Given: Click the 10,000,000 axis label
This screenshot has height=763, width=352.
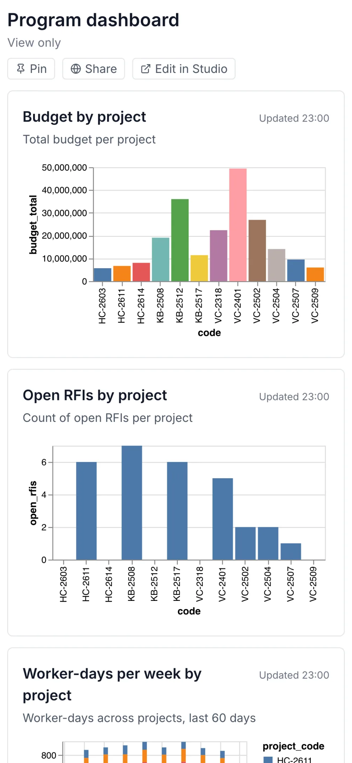Looking at the screenshot, I should coord(64,259).
